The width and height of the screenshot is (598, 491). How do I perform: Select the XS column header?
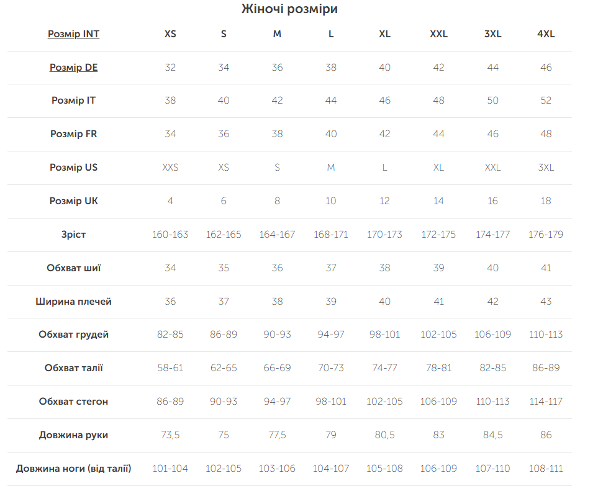click(x=170, y=34)
